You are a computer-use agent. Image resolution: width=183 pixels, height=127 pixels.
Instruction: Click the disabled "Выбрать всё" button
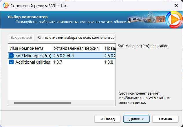(x=21, y=37)
